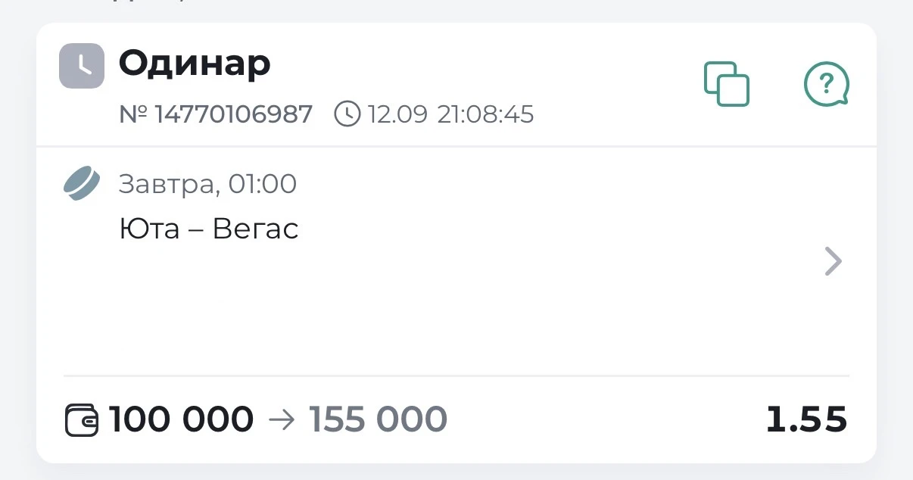This screenshot has height=480, width=913.
Task: Click the bet number 14770106987
Action: (233, 114)
